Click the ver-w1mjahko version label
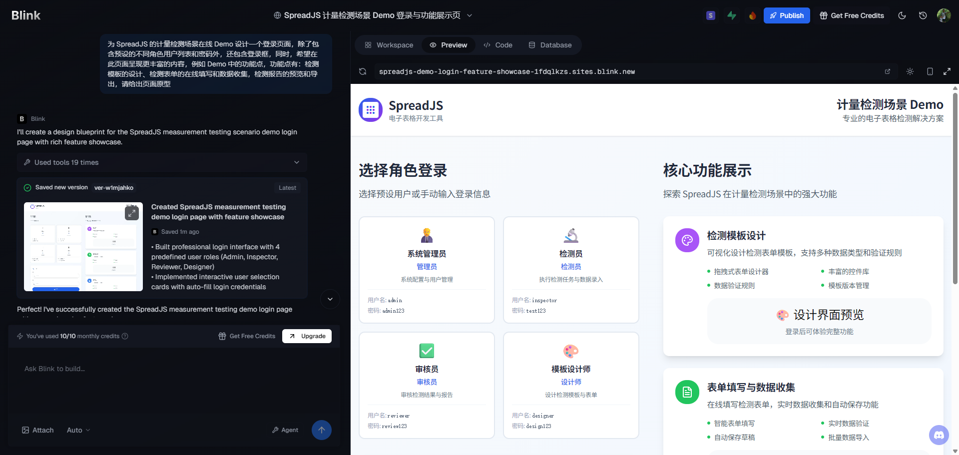The image size is (959, 455). 114,188
